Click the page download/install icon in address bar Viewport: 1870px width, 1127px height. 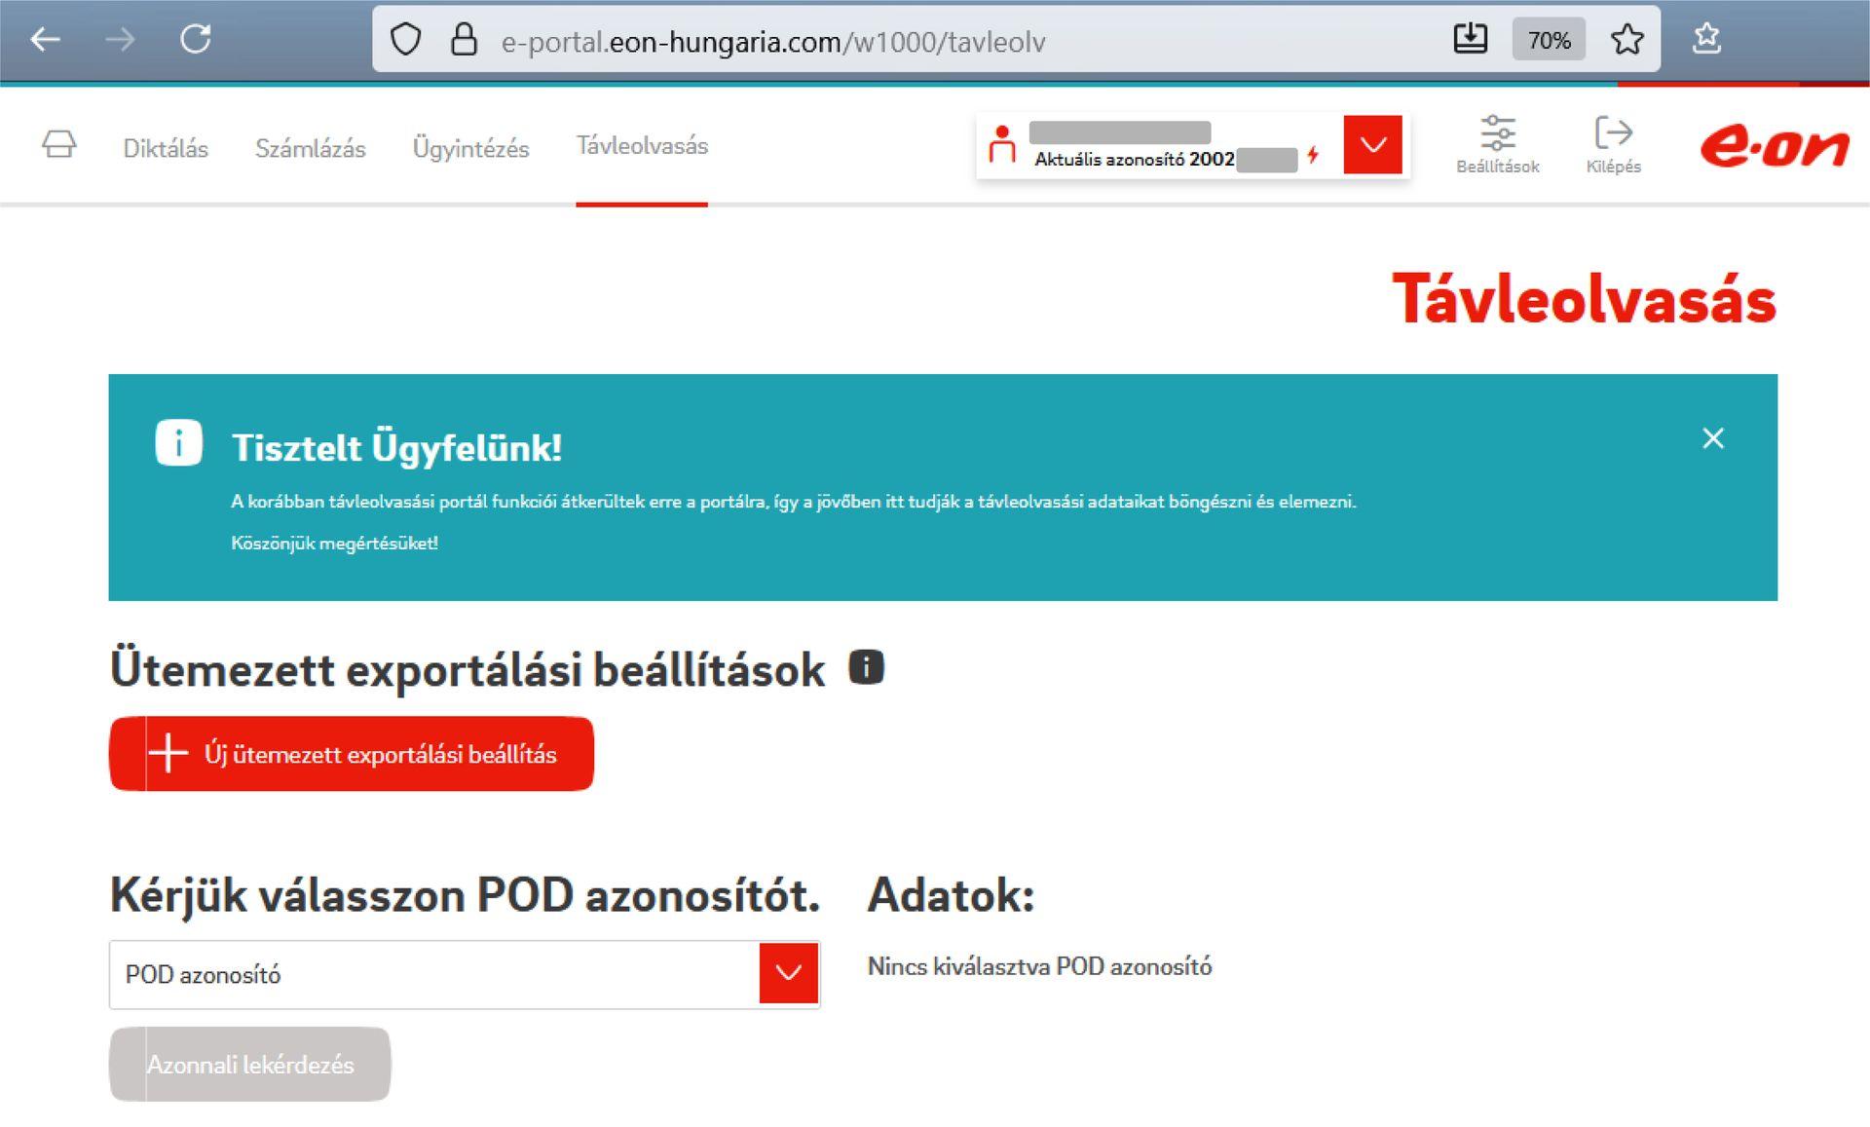click(x=1470, y=40)
